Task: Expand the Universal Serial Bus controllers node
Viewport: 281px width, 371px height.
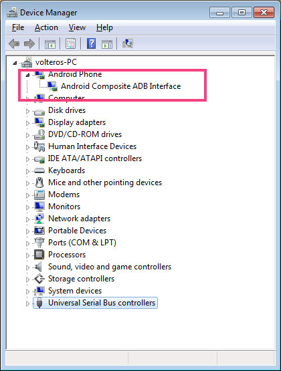Action: click(x=27, y=303)
